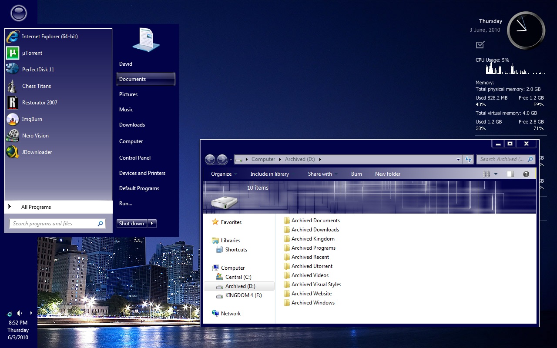Click the Start orb button
Image resolution: width=557 pixels, height=348 pixels.
[x=19, y=13]
